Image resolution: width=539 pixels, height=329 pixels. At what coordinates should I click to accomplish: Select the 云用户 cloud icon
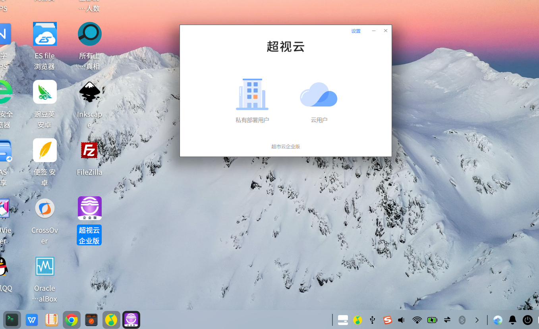point(319,94)
